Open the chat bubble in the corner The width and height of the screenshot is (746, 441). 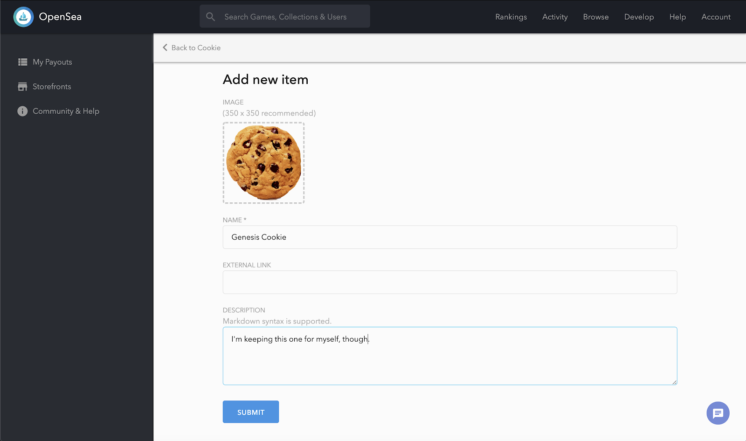tap(718, 413)
